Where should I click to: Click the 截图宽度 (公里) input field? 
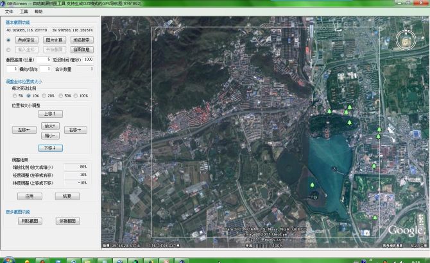pos(44,60)
